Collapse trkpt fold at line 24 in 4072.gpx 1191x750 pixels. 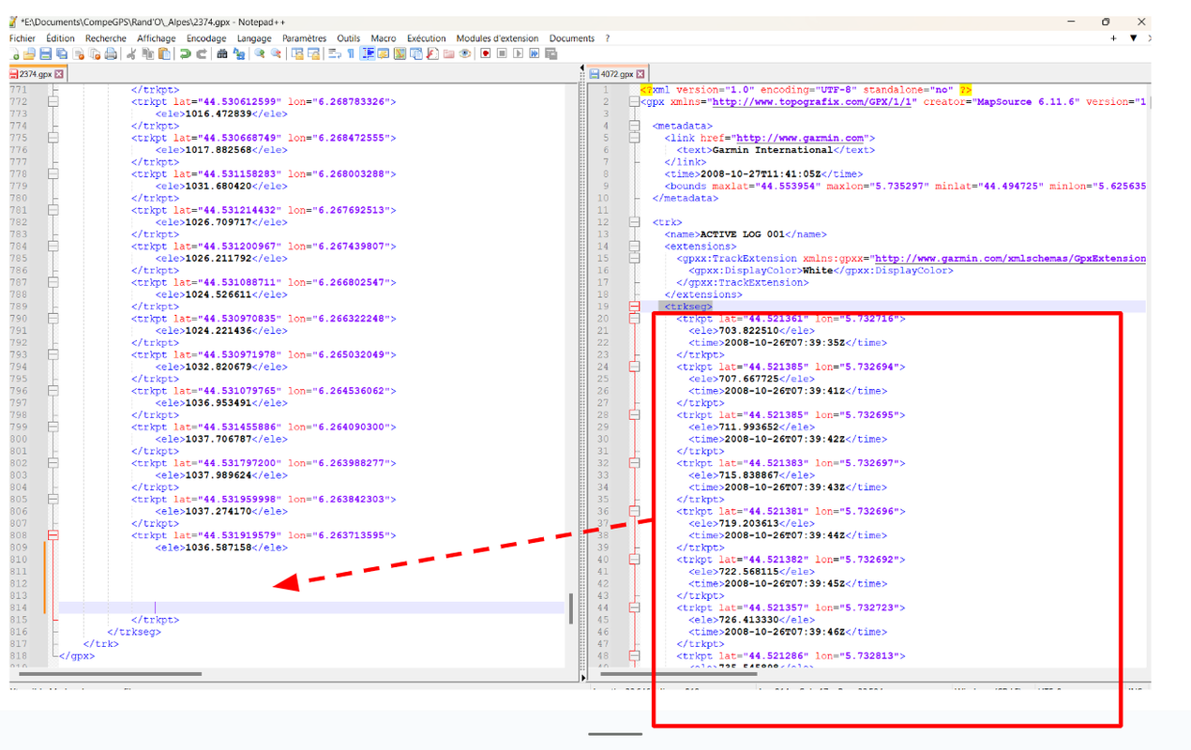click(635, 367)
